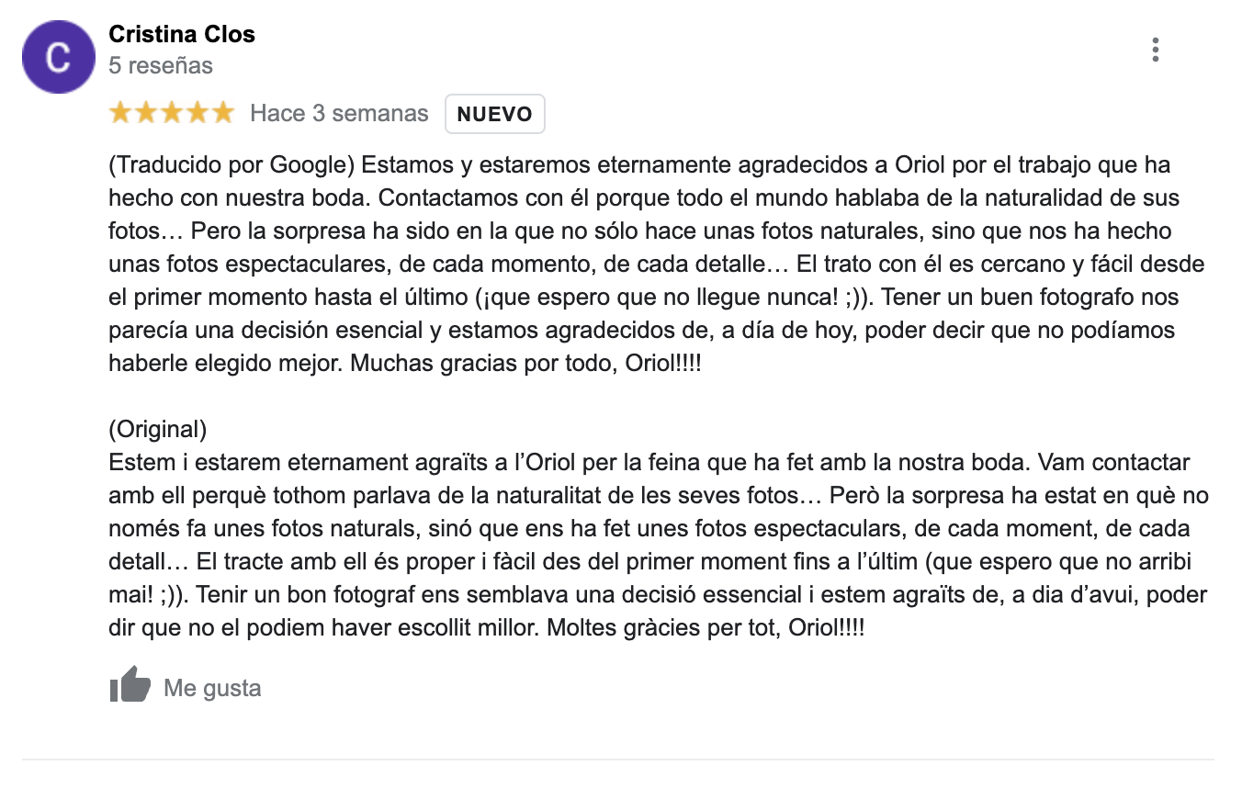This screenshot has width=1242, height=788.
Task: Click the horizontal divider below the review
Action: pos(617,760)
